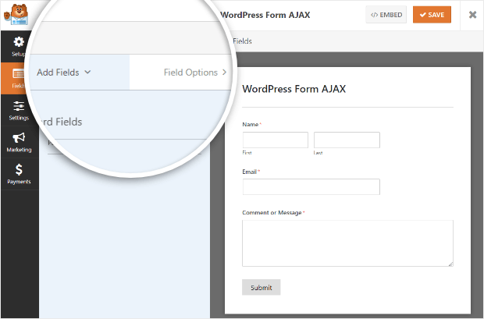Close the form builder with X
The width and height of the screenshot is (484, 319).
(x=472, y=15)
